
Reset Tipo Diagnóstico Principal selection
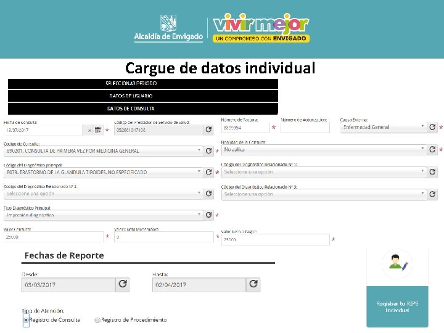point(208,215)
